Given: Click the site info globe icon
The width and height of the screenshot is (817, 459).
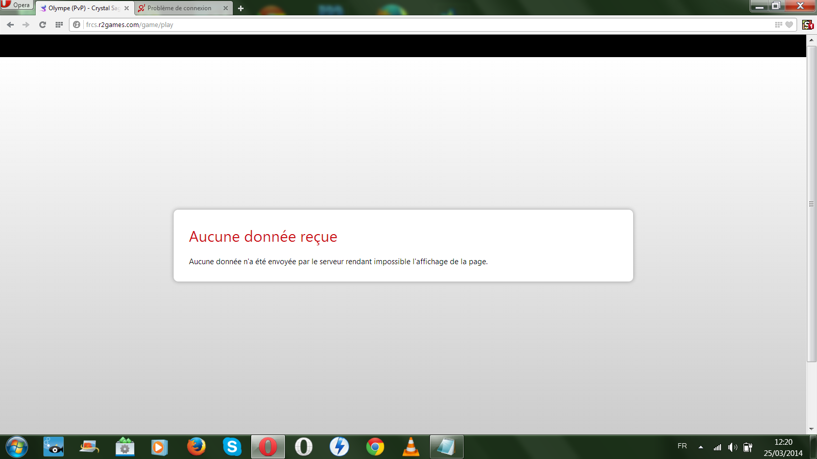Looking at the screenshot, I should click(77, 24).
